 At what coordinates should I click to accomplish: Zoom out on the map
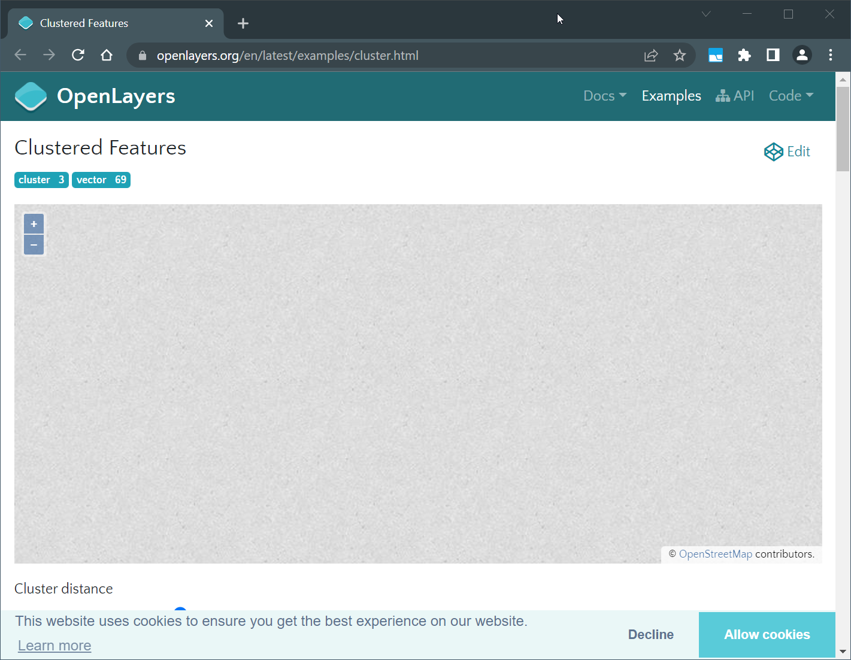[x=34, y=244]
